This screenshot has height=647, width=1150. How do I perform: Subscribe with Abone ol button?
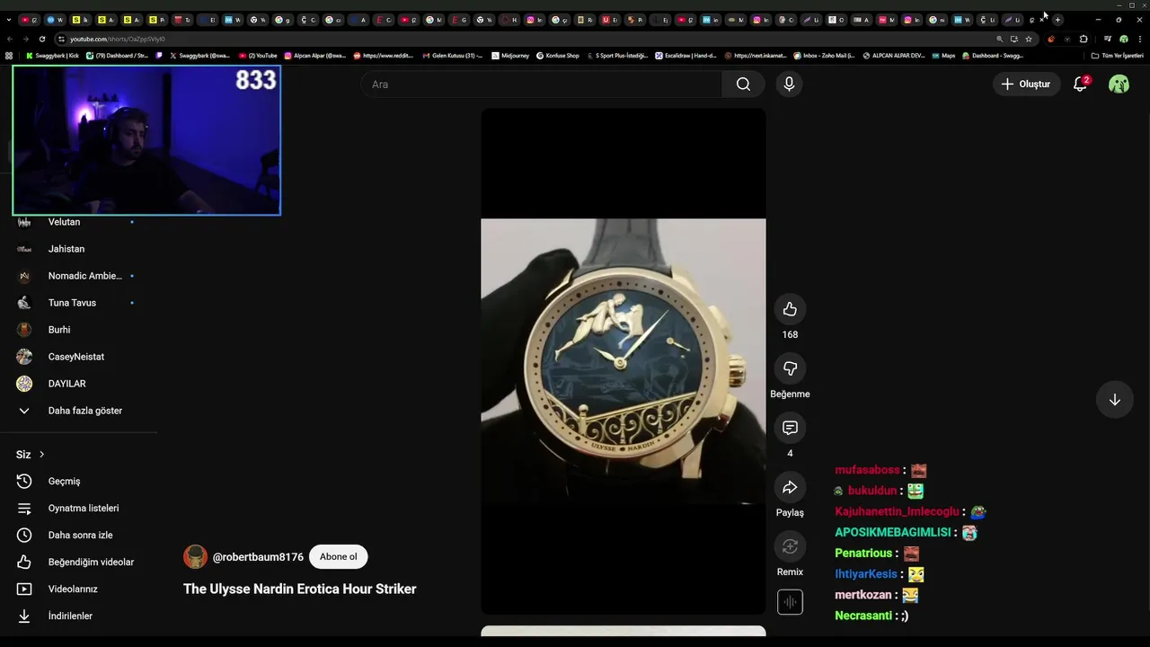338,557
